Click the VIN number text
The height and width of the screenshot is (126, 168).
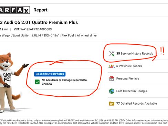pos(36,29)
